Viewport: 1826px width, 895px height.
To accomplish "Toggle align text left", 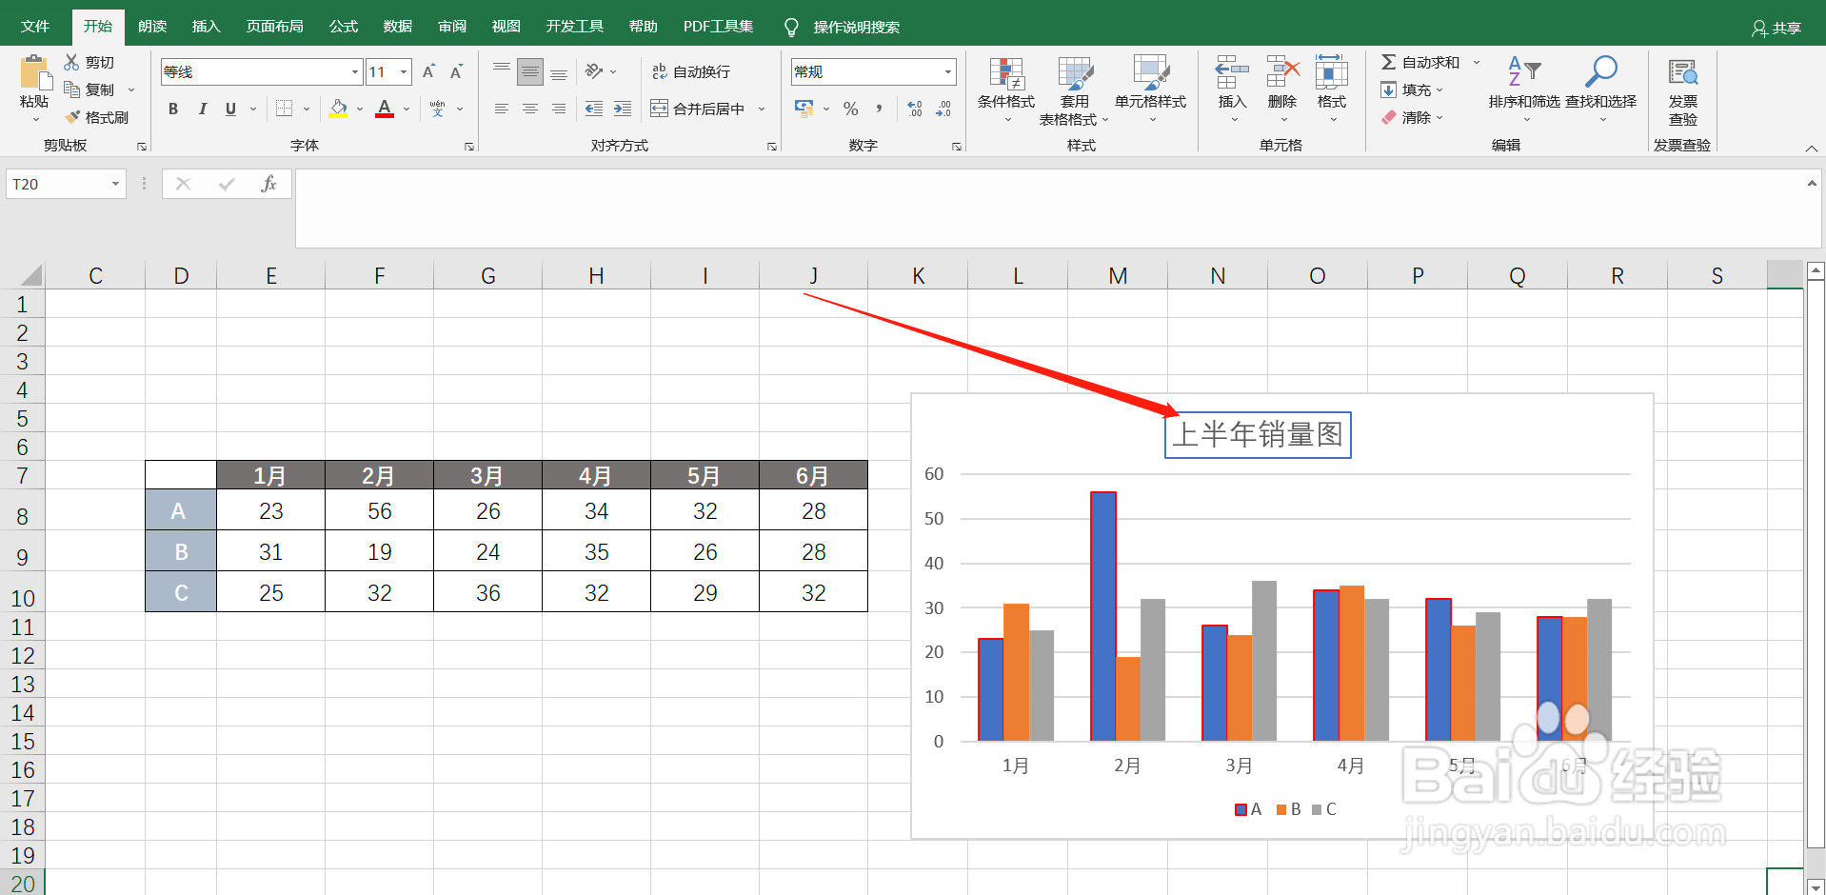I will coord(502,109).
